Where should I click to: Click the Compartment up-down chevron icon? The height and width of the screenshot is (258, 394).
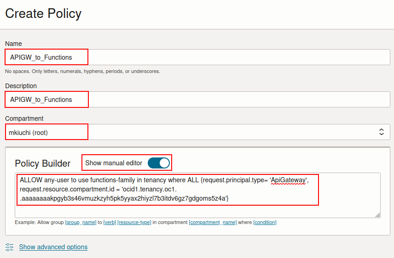click(x=382, y=132)
